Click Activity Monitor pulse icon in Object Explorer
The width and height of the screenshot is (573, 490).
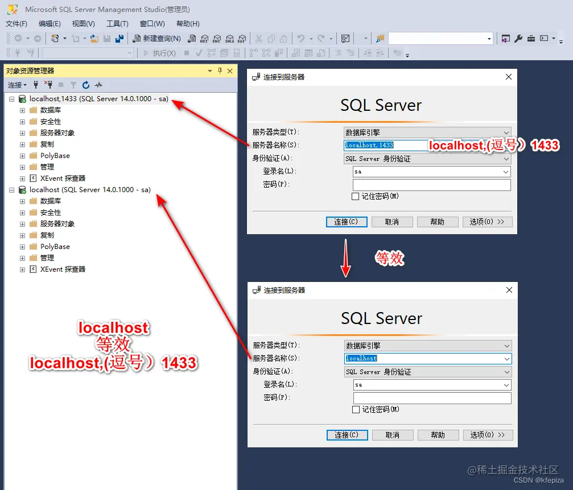pyautogui.click(x=98, y=85)
